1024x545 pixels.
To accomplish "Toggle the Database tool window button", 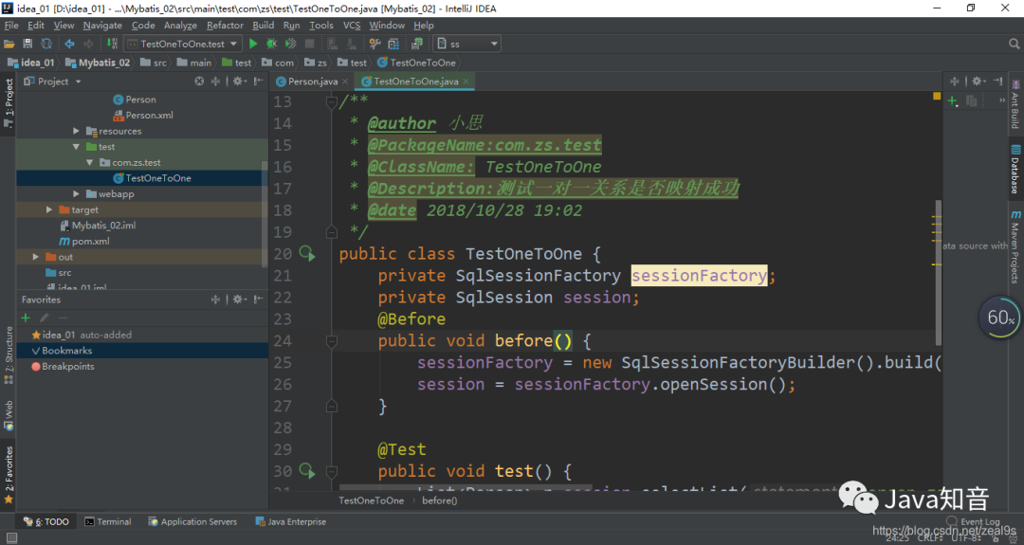I will (1015, 169).
